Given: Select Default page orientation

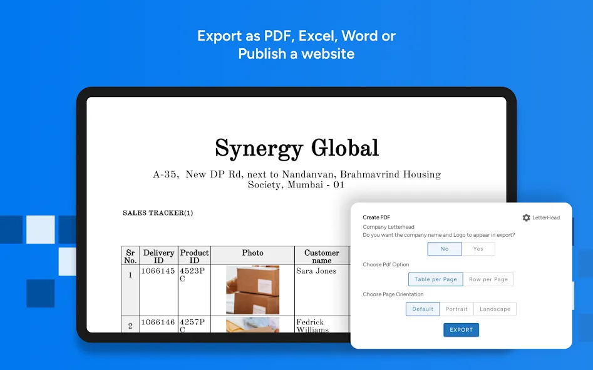Looking at the screenshot, I should pos(423,309).
